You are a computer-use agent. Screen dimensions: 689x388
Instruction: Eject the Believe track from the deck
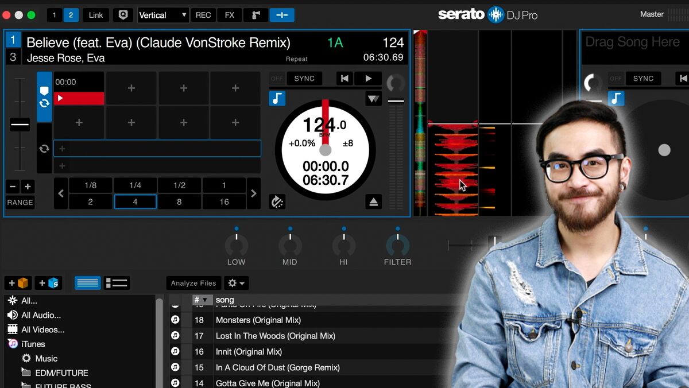373,201
